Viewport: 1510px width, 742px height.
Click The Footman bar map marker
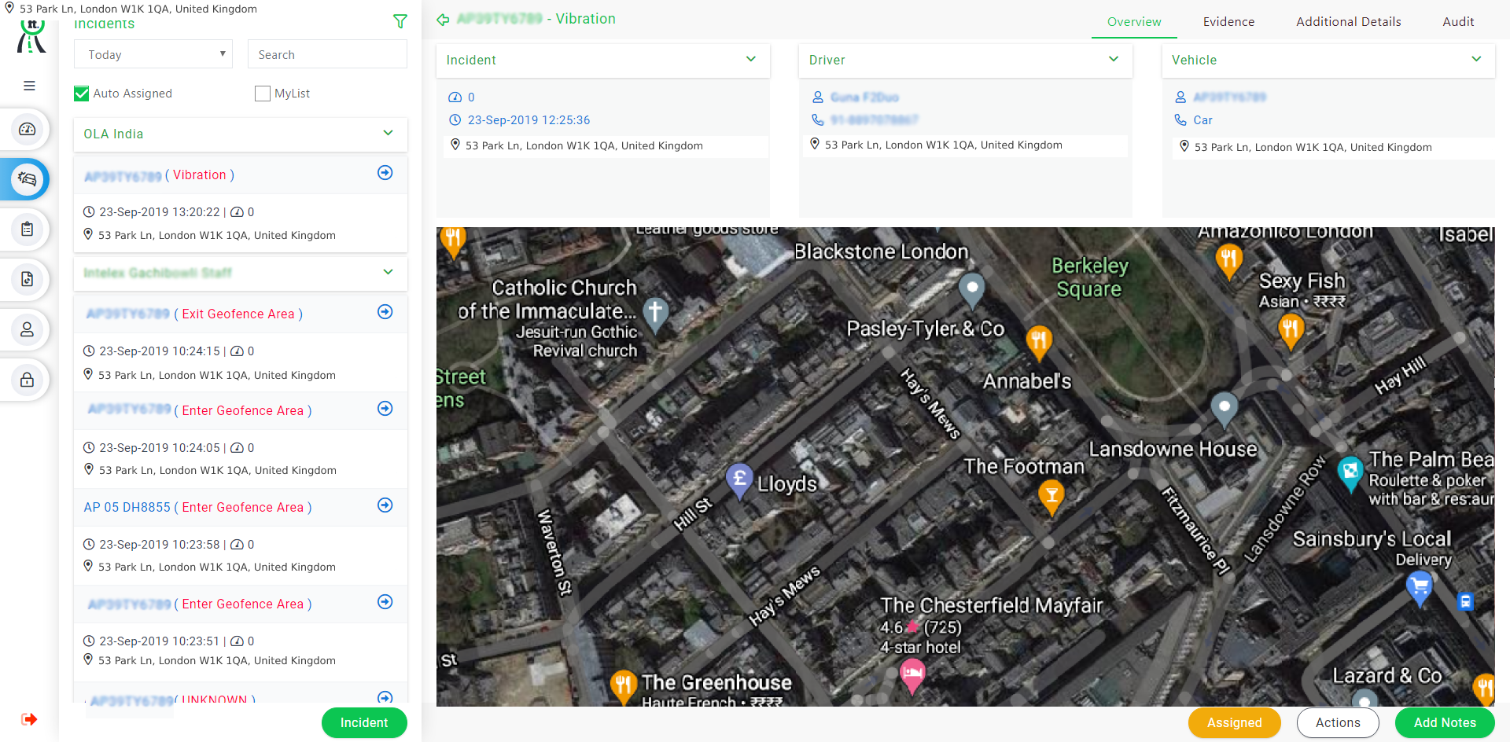pyautogui.click(x=1051, y=498)
